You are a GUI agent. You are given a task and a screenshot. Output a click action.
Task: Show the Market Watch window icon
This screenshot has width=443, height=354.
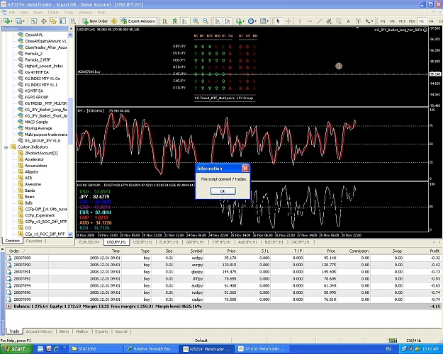34,21
